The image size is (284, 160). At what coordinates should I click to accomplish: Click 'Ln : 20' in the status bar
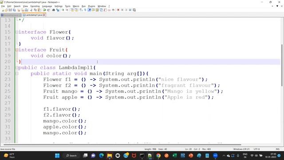pos(188,149)
